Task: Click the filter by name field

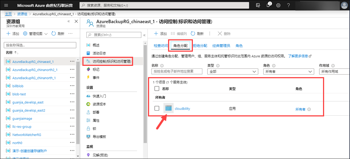Action: pyautogui.click(x=40, y=45)
